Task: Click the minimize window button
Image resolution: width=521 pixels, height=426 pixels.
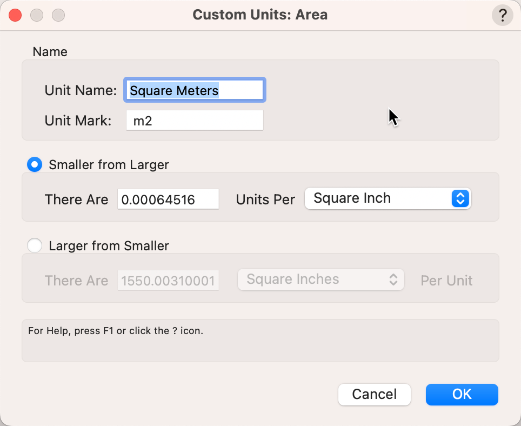Action: pos(37,15)
